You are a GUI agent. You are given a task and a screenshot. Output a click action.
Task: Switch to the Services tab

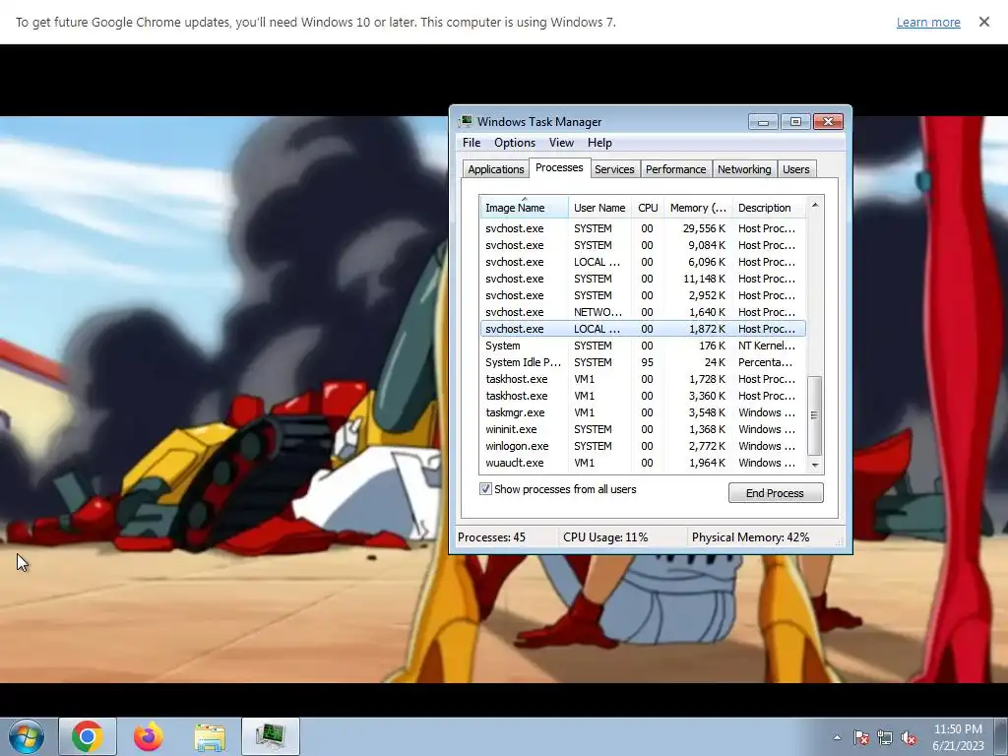click(614, 169)
